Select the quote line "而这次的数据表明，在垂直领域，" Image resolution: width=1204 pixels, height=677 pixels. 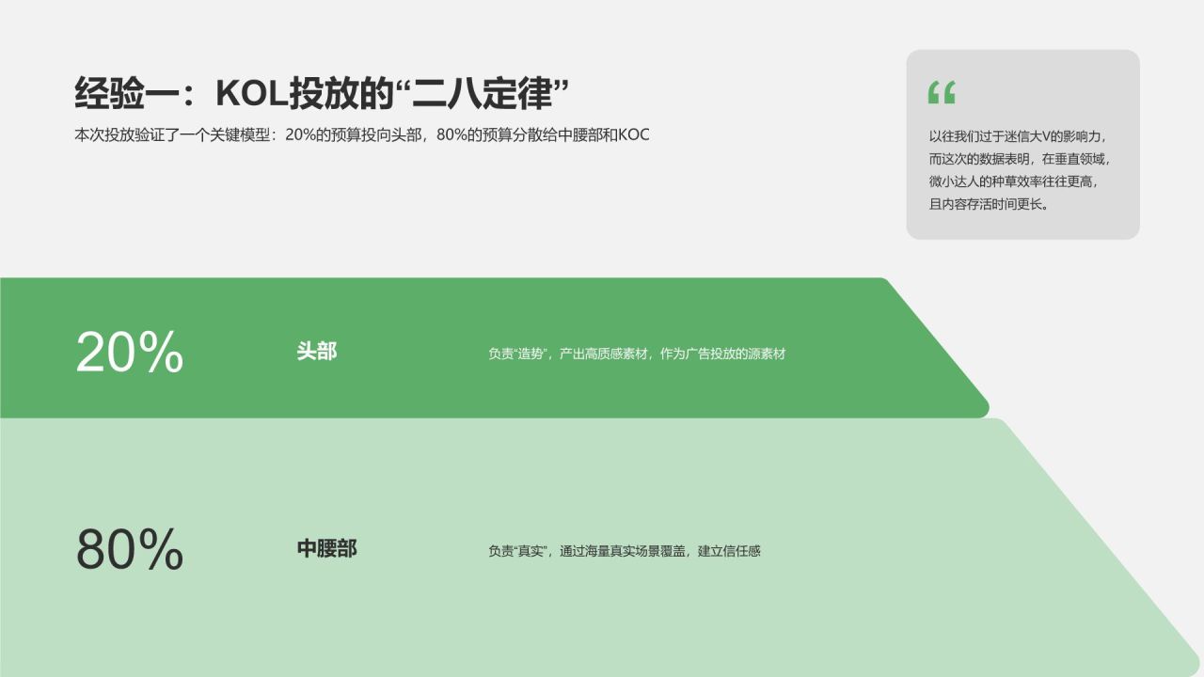(1022, 159)
